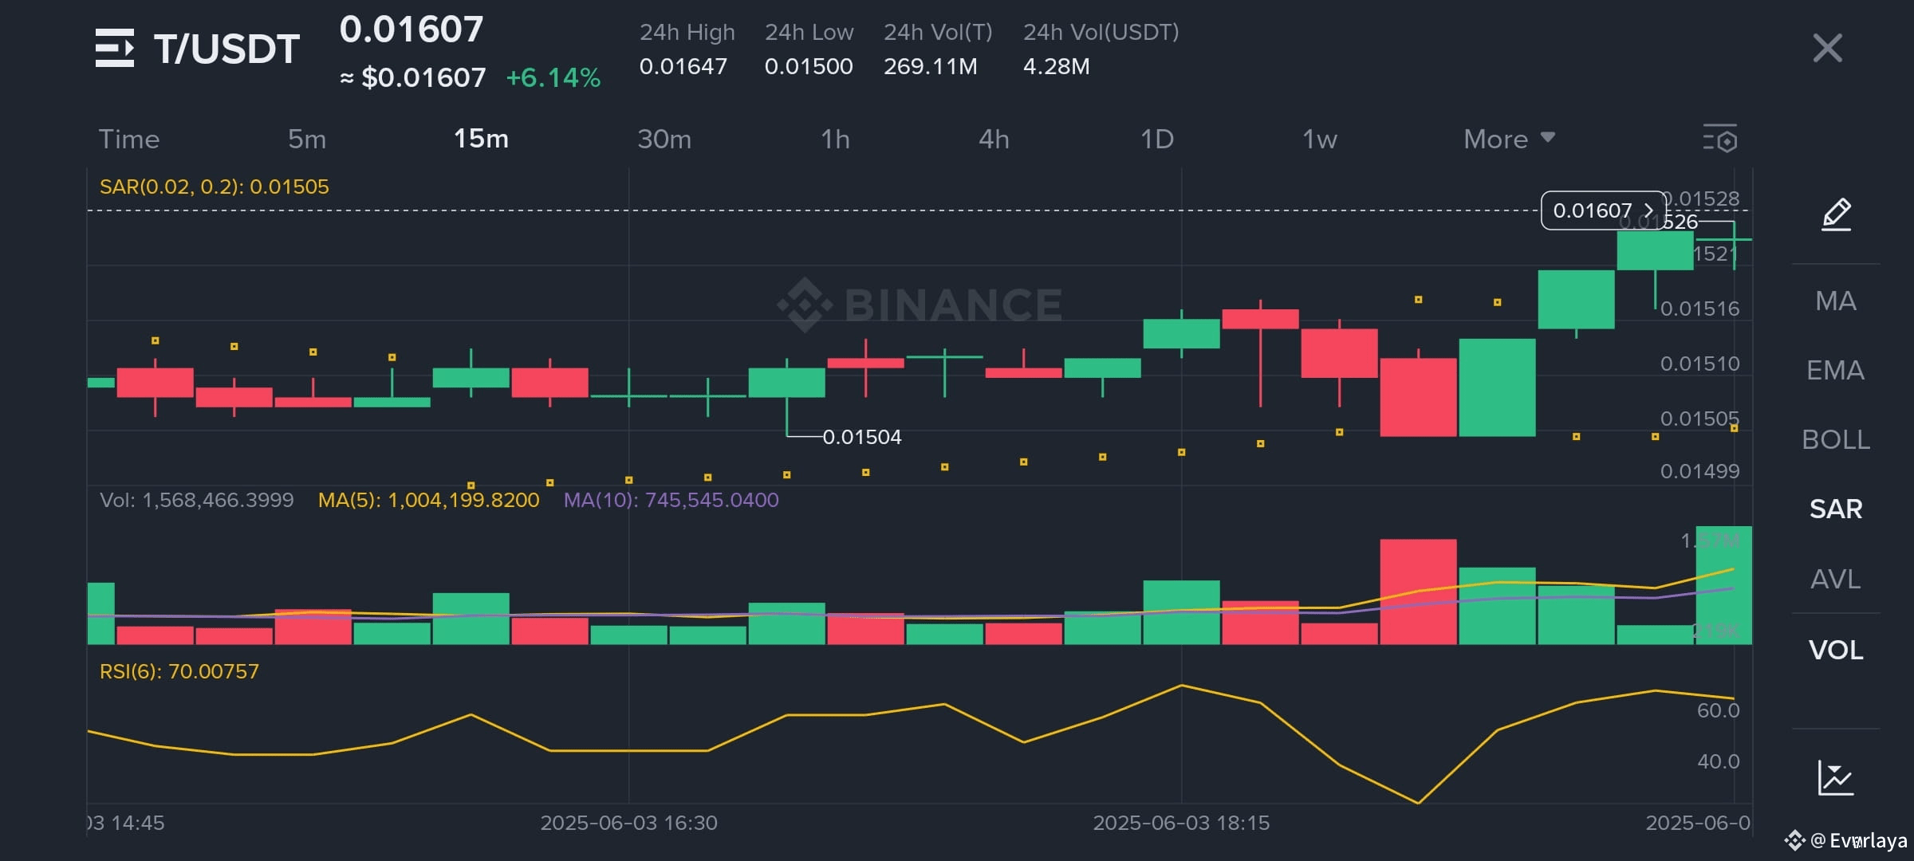Select the pencil drawing tool icon
This screenshot has height=861, width=1914.
(1836, 214)
